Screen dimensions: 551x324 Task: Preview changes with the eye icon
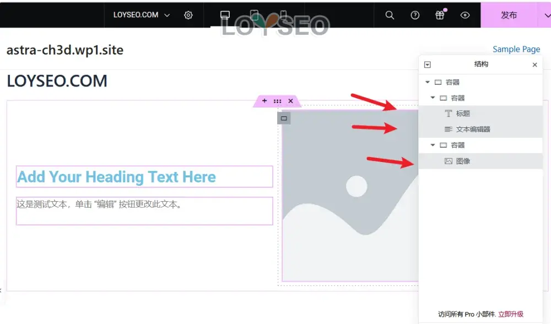click(465, 15)
